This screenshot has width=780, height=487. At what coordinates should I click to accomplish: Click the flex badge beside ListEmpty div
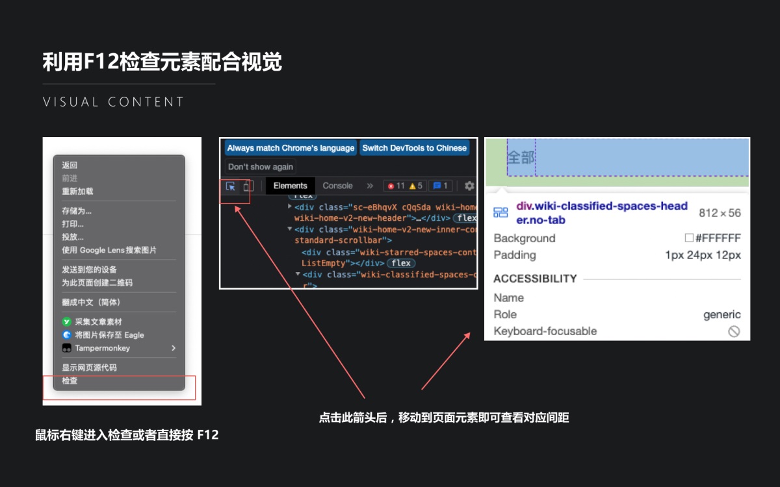point(401,263)
